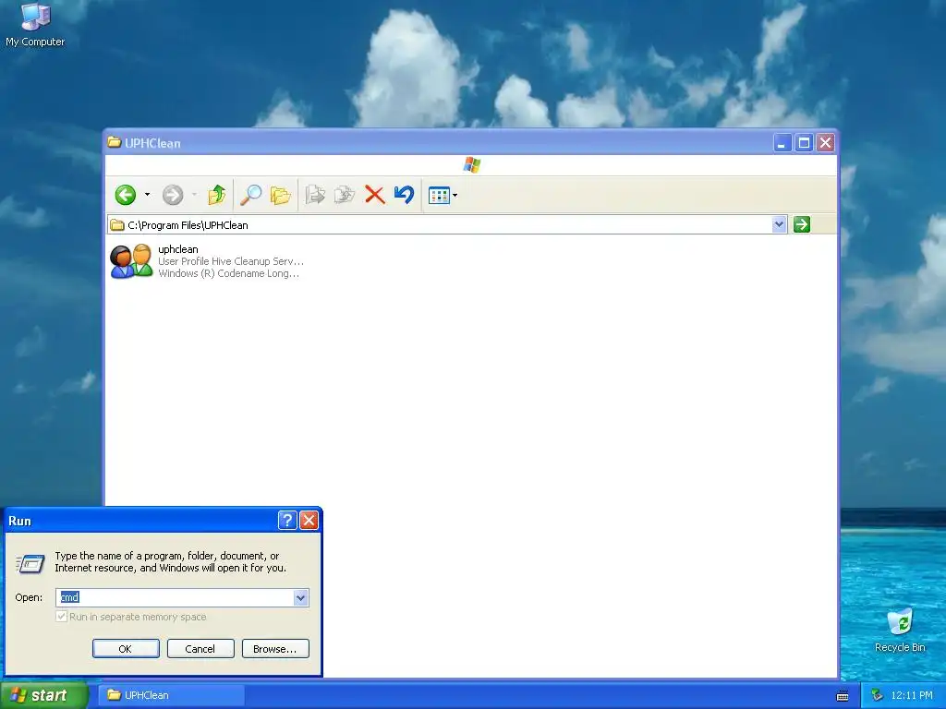Select the uphclean file name

pos(178,249)
